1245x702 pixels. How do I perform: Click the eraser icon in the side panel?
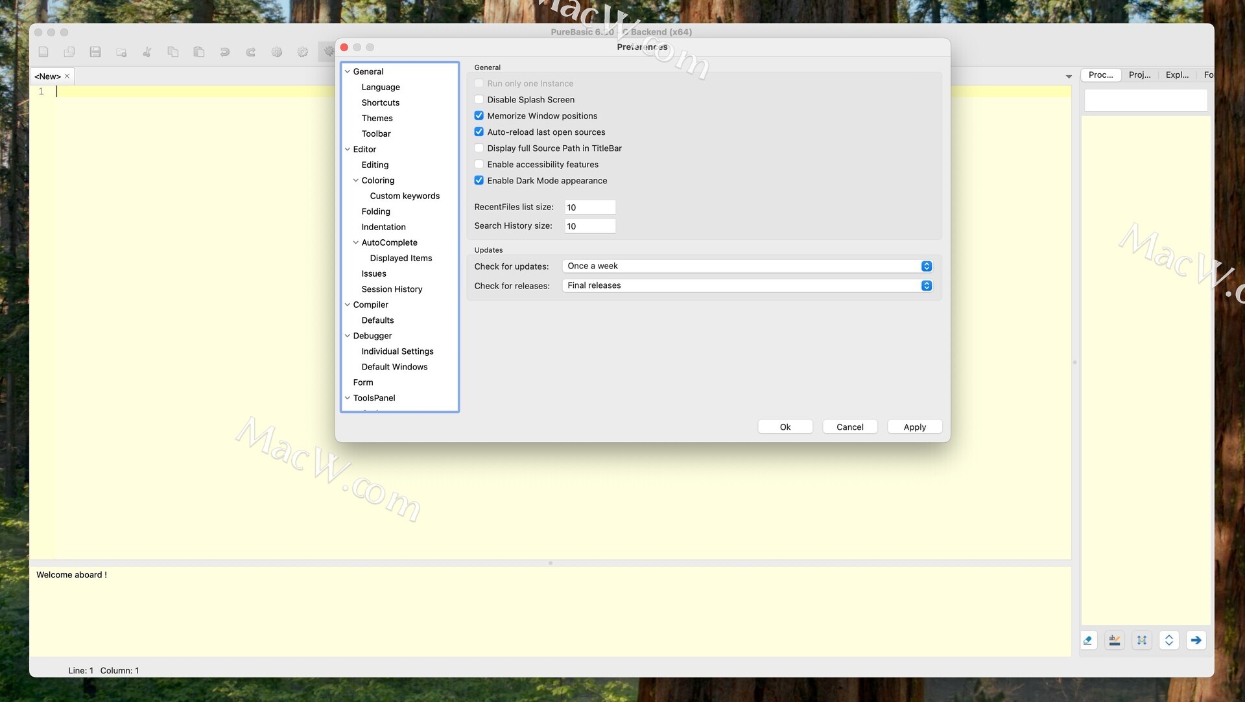(x=1088, y=640)
